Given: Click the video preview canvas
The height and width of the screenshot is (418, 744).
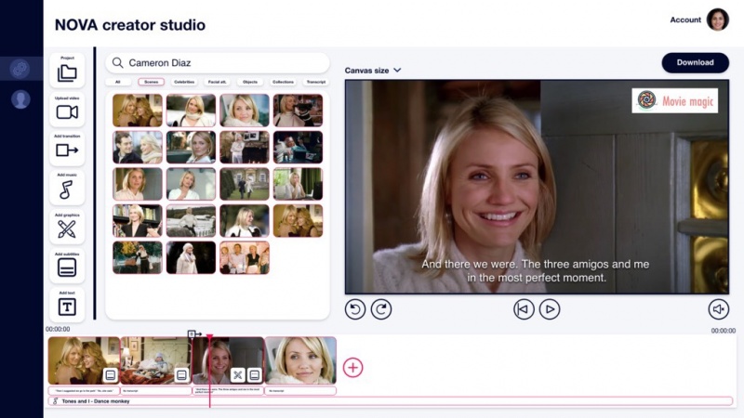Looking at the screenshot, I should pos(537,187).
